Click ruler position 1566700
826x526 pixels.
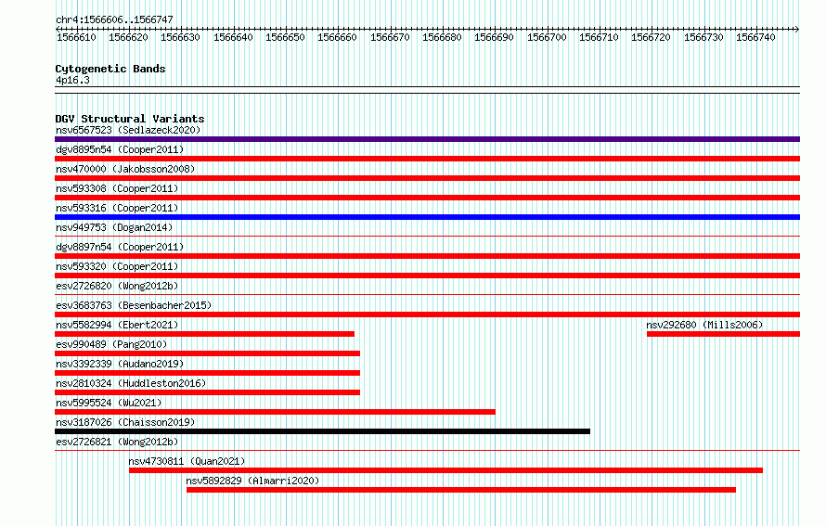coord(547,37)
